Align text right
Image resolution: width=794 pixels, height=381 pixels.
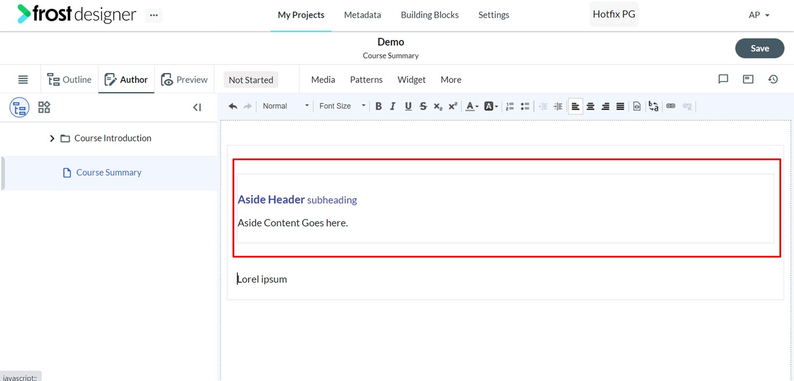pyautogui.click(x=606, y=106)
